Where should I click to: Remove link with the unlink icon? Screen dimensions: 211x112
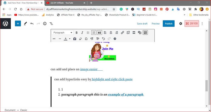(x=128, y=33)
